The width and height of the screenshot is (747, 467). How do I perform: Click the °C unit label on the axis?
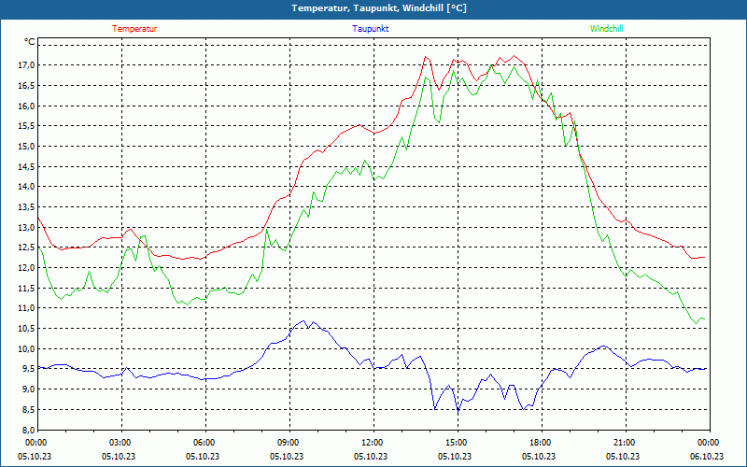(30, 42)
